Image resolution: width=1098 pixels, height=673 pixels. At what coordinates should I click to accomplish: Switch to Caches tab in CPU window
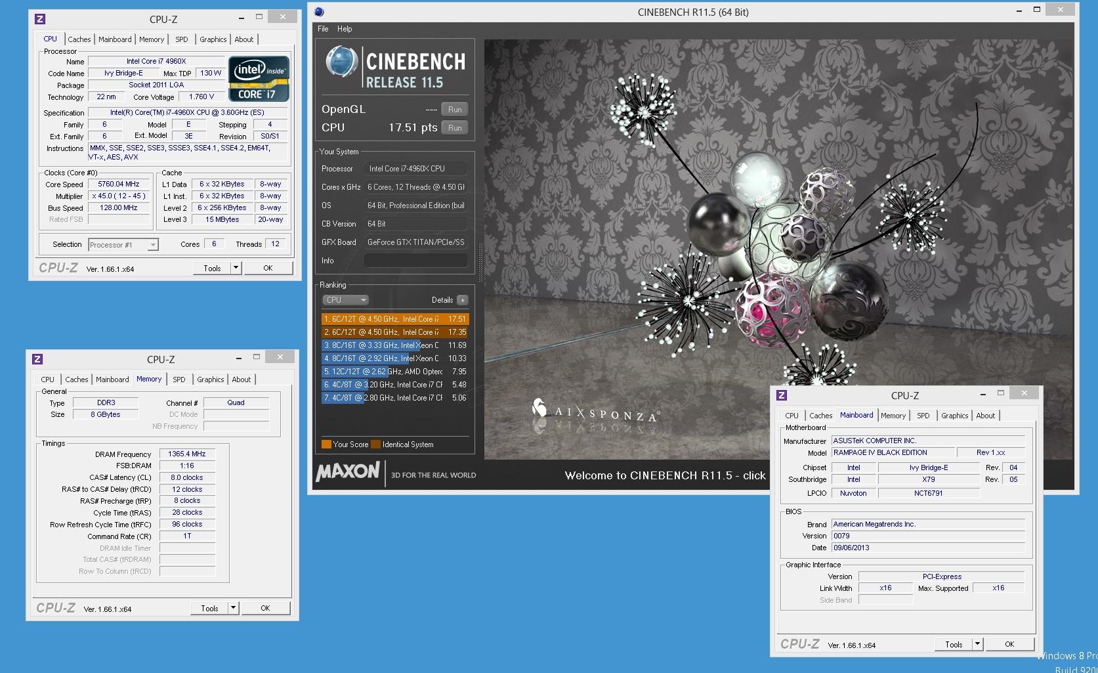tap(79, 39)
